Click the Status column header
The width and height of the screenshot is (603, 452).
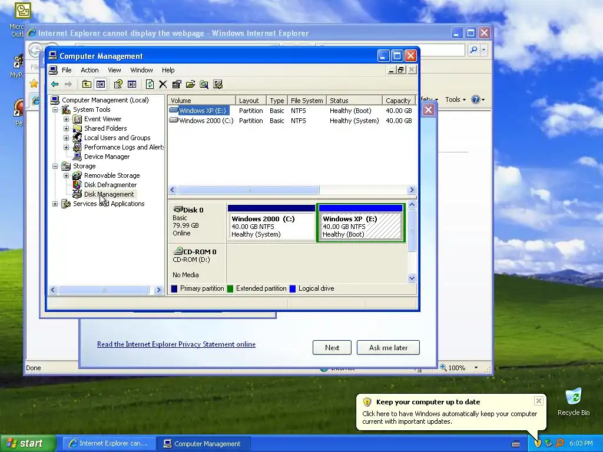[x=354, y=100]
